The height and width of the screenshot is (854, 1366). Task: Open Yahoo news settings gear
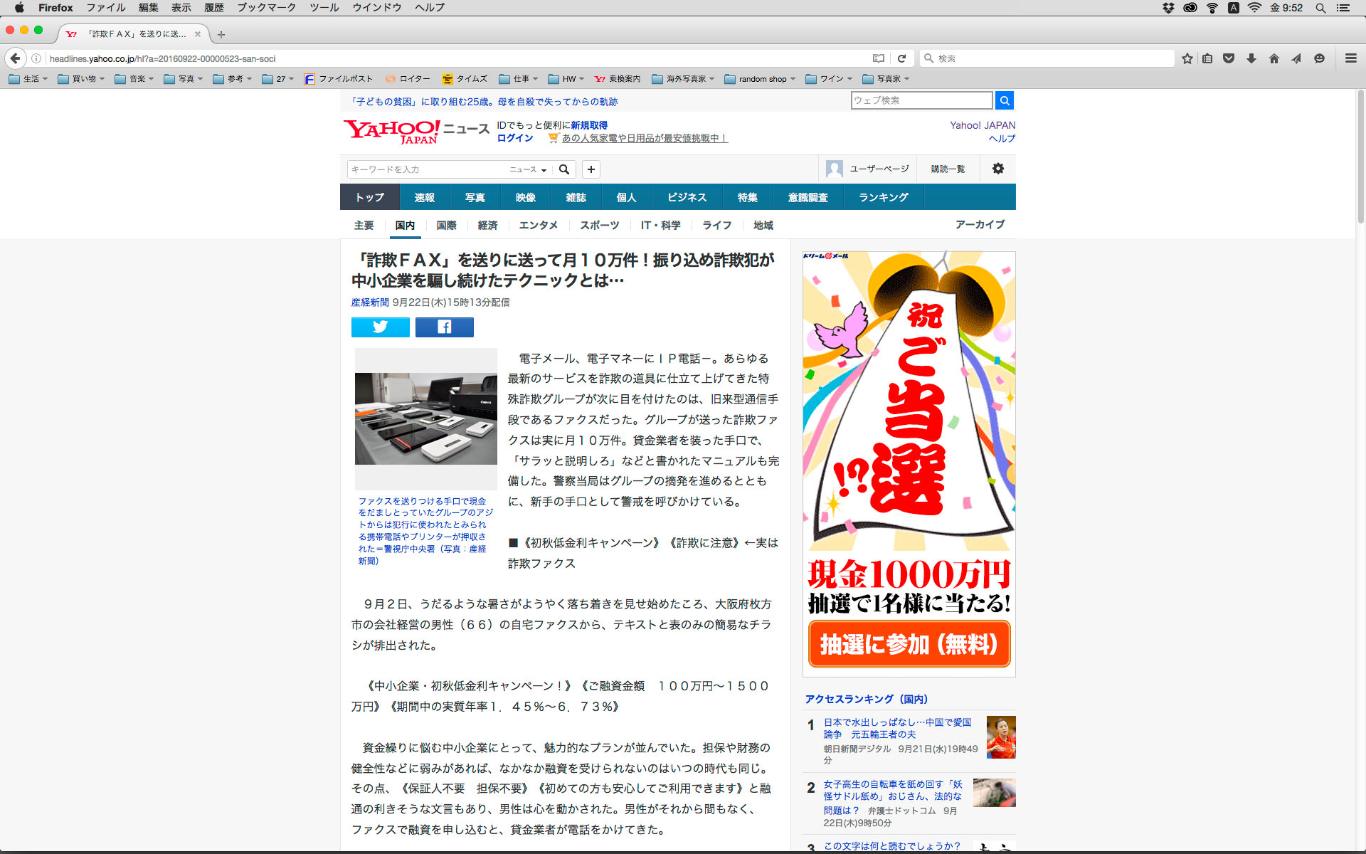point(997,169)
